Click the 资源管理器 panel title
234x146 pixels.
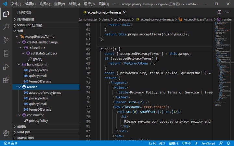tap(24, 12)
